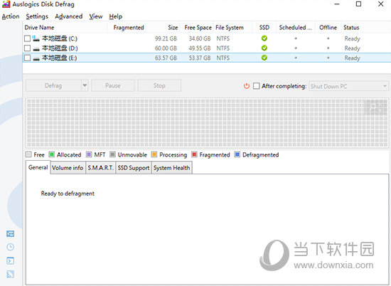Sort by the File System column header
Viewport: 391px width, 286px height.
(233, 28)
